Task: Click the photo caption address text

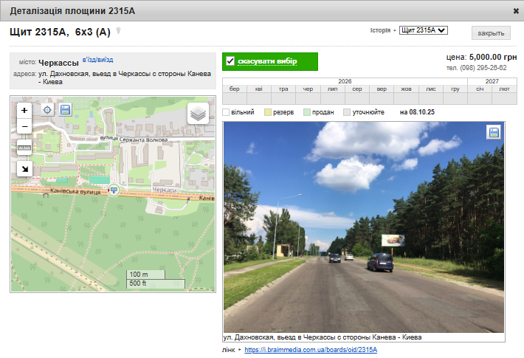Action: [323, 337]
